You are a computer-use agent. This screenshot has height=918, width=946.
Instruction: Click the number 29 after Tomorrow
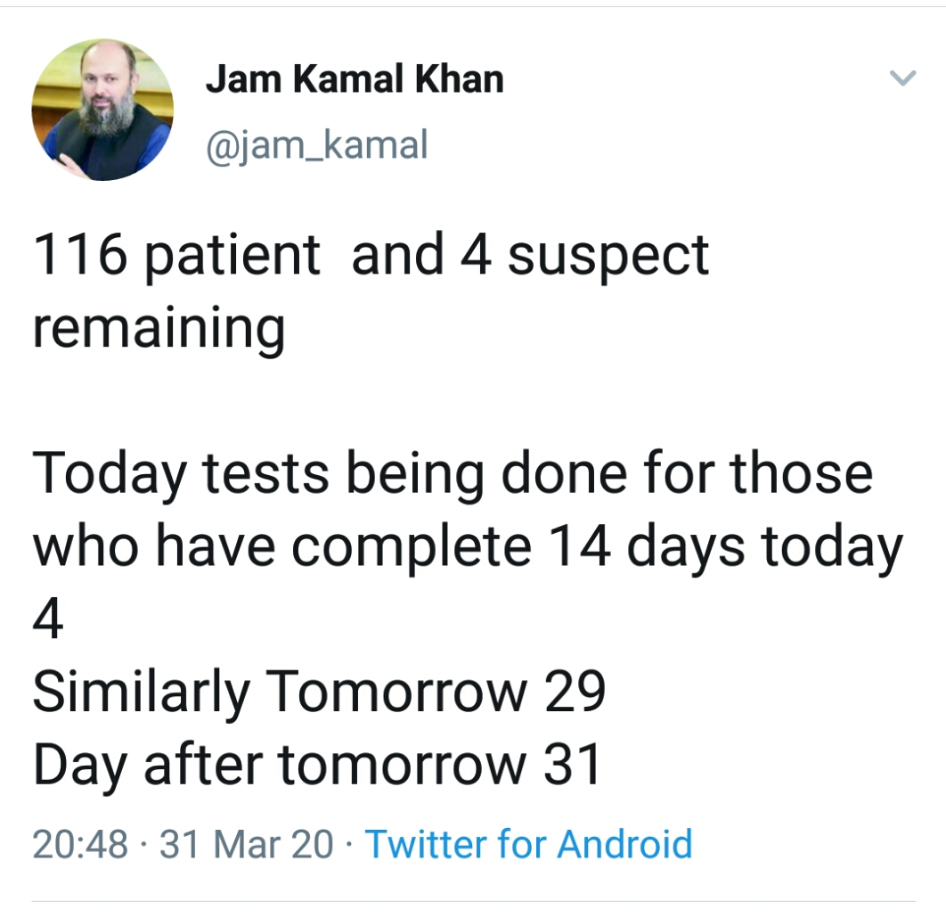575,691
